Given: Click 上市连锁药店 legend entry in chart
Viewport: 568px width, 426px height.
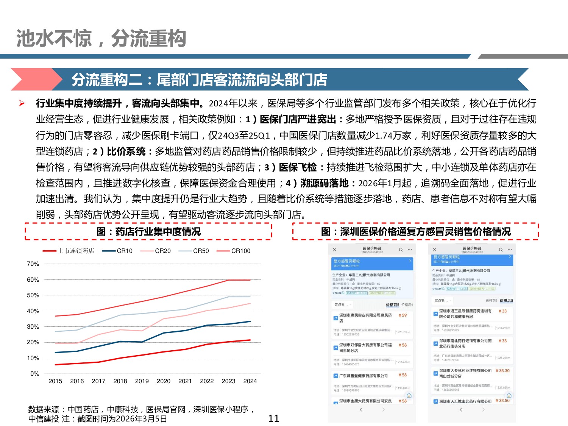Looking at the screenshot, I should click(x=69, y=251).
